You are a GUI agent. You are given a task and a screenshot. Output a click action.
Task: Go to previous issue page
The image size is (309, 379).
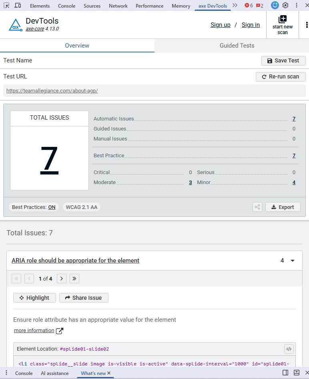coord(29,279)
